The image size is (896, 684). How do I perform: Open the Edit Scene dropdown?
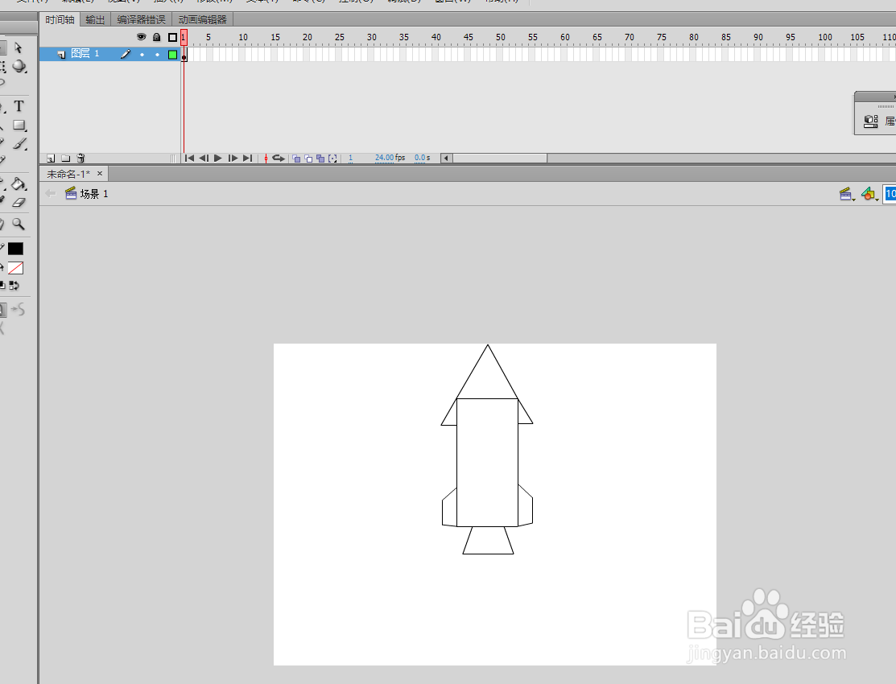[847, 193]
